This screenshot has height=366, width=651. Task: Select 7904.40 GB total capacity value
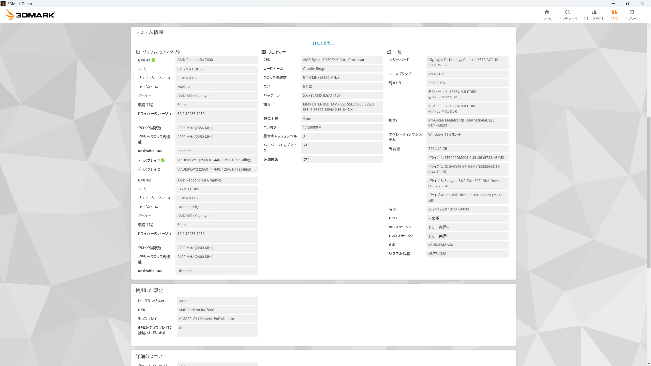467,149
